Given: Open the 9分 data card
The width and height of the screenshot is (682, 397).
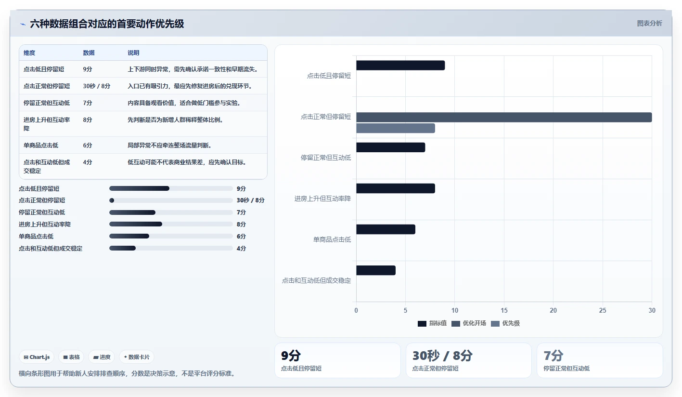Looking at the screenshot, I should (x=337, y=360).
